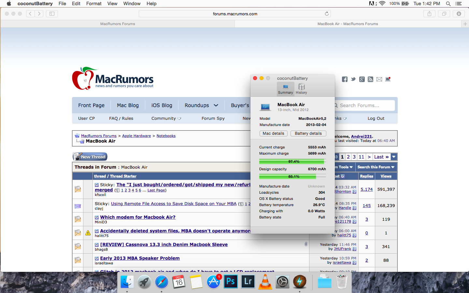Click the Facebook icon on MacRumors header

pos(345,79)
